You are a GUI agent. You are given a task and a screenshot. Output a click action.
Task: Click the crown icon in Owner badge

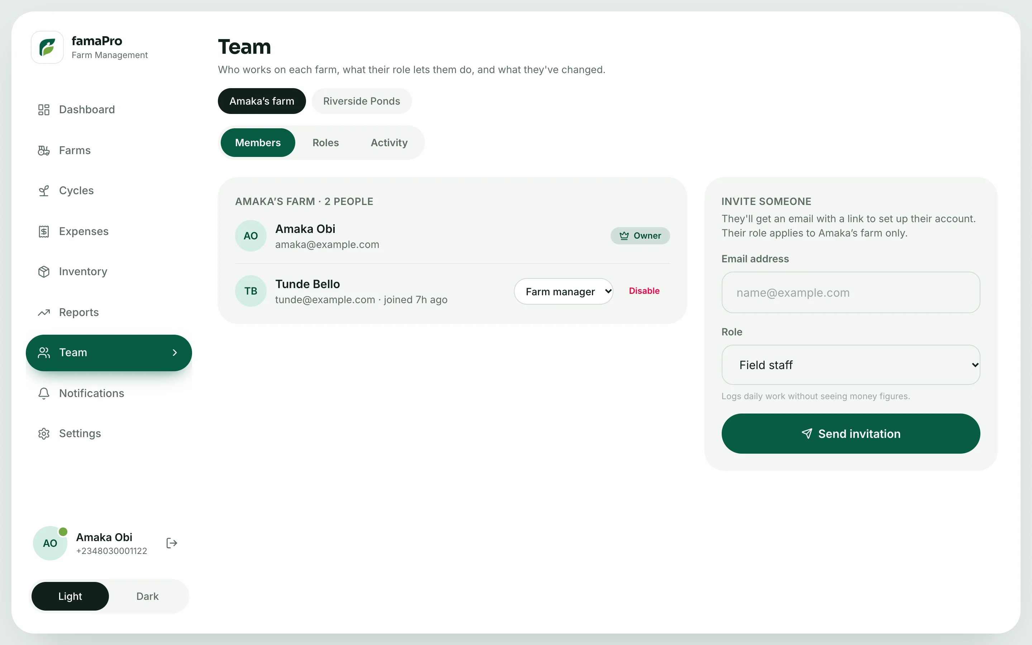click(624, 236)
